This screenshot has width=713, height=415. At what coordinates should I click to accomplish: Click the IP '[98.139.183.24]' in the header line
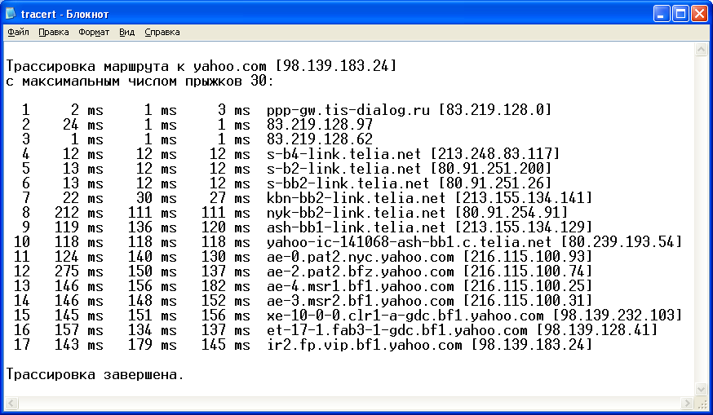pos(336,66)
